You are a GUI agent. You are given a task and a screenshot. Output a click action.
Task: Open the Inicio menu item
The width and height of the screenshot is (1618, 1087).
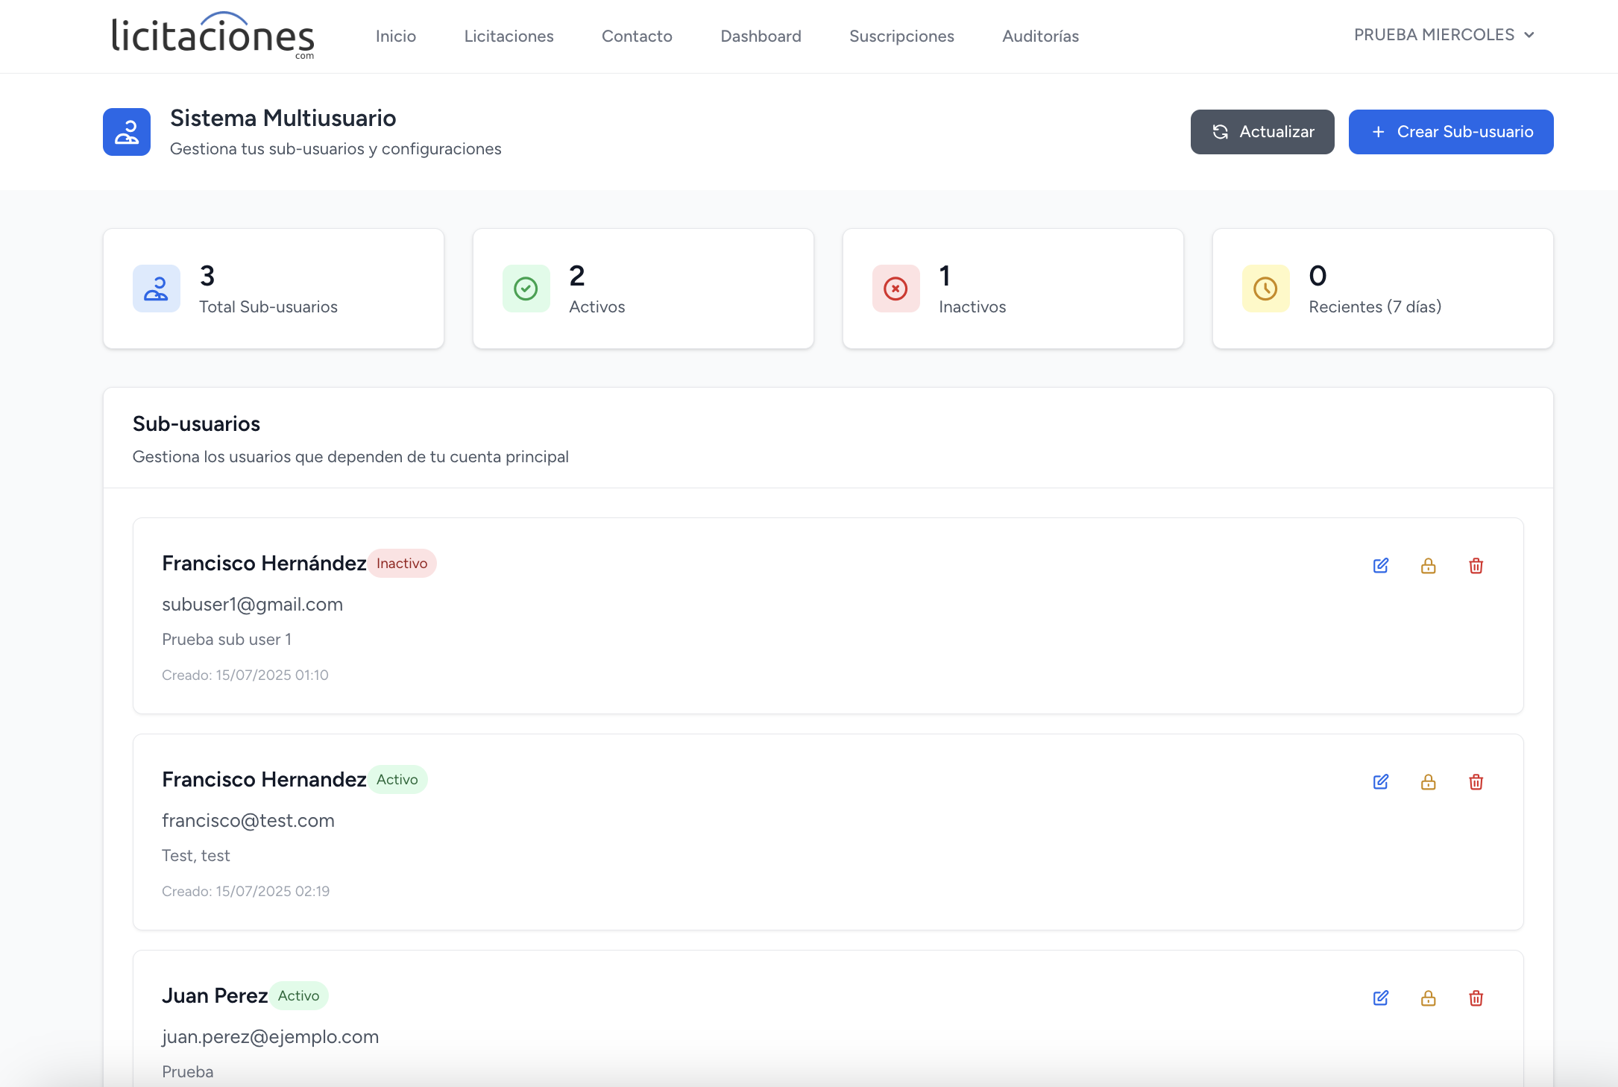(396, 36)
